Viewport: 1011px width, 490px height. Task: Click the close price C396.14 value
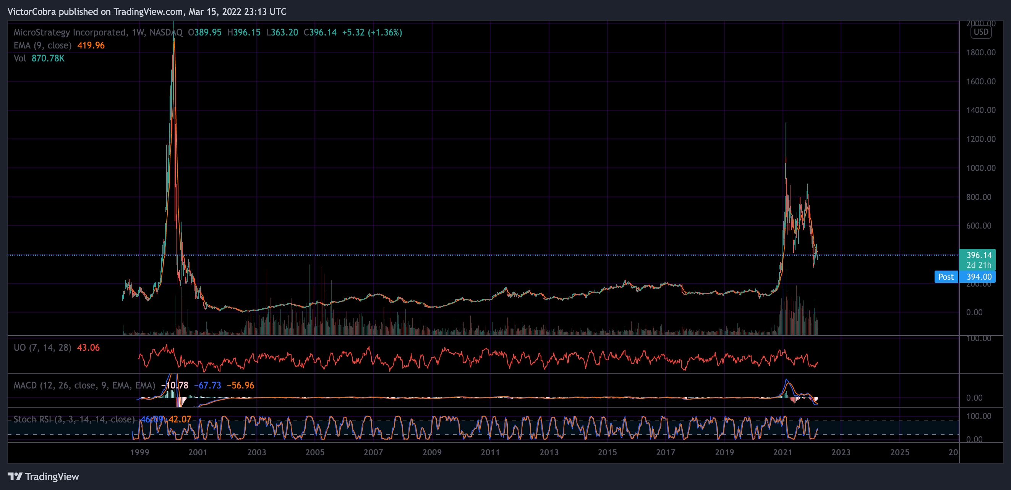coord(320,32)
